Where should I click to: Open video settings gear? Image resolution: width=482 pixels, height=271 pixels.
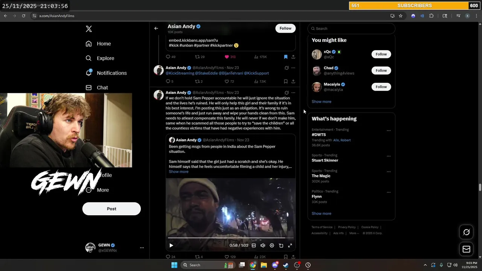tap(272, 245)
